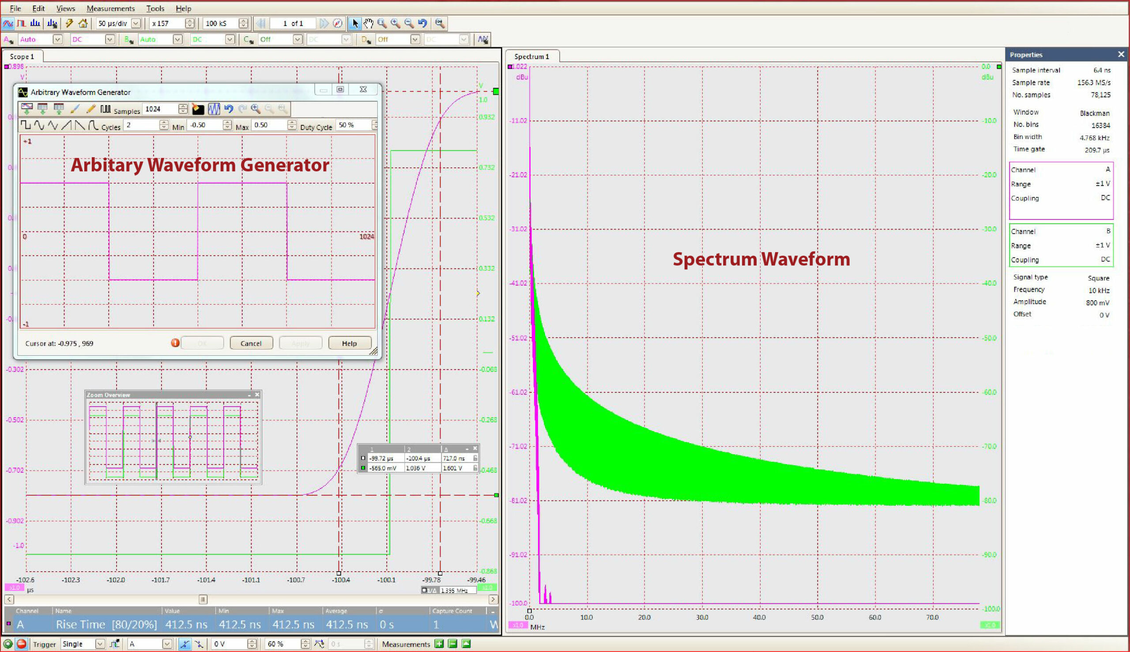Open Channel A Auto range dropdown
Screen dimensions: 1130x652
pos(57,39)
